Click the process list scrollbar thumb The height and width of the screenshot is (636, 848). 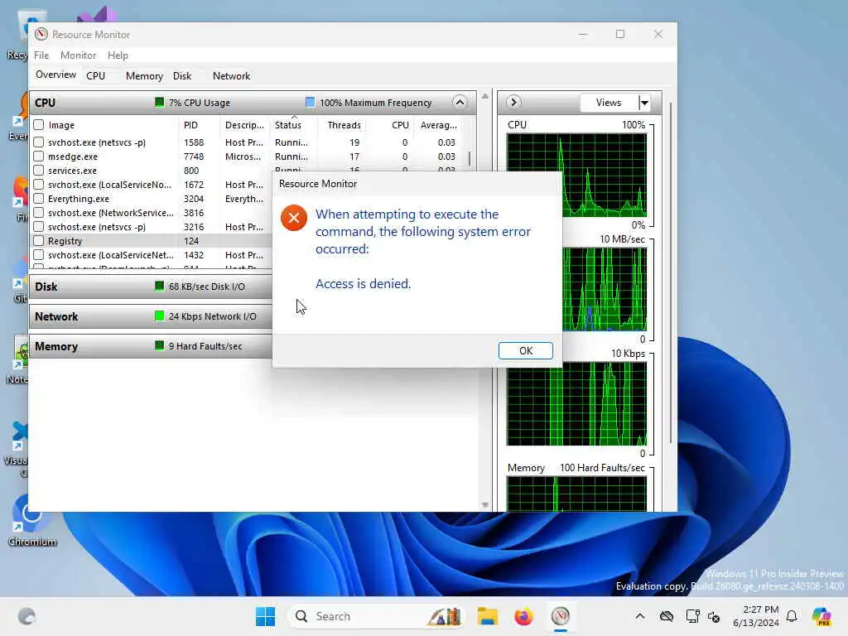tap(469, 158)
